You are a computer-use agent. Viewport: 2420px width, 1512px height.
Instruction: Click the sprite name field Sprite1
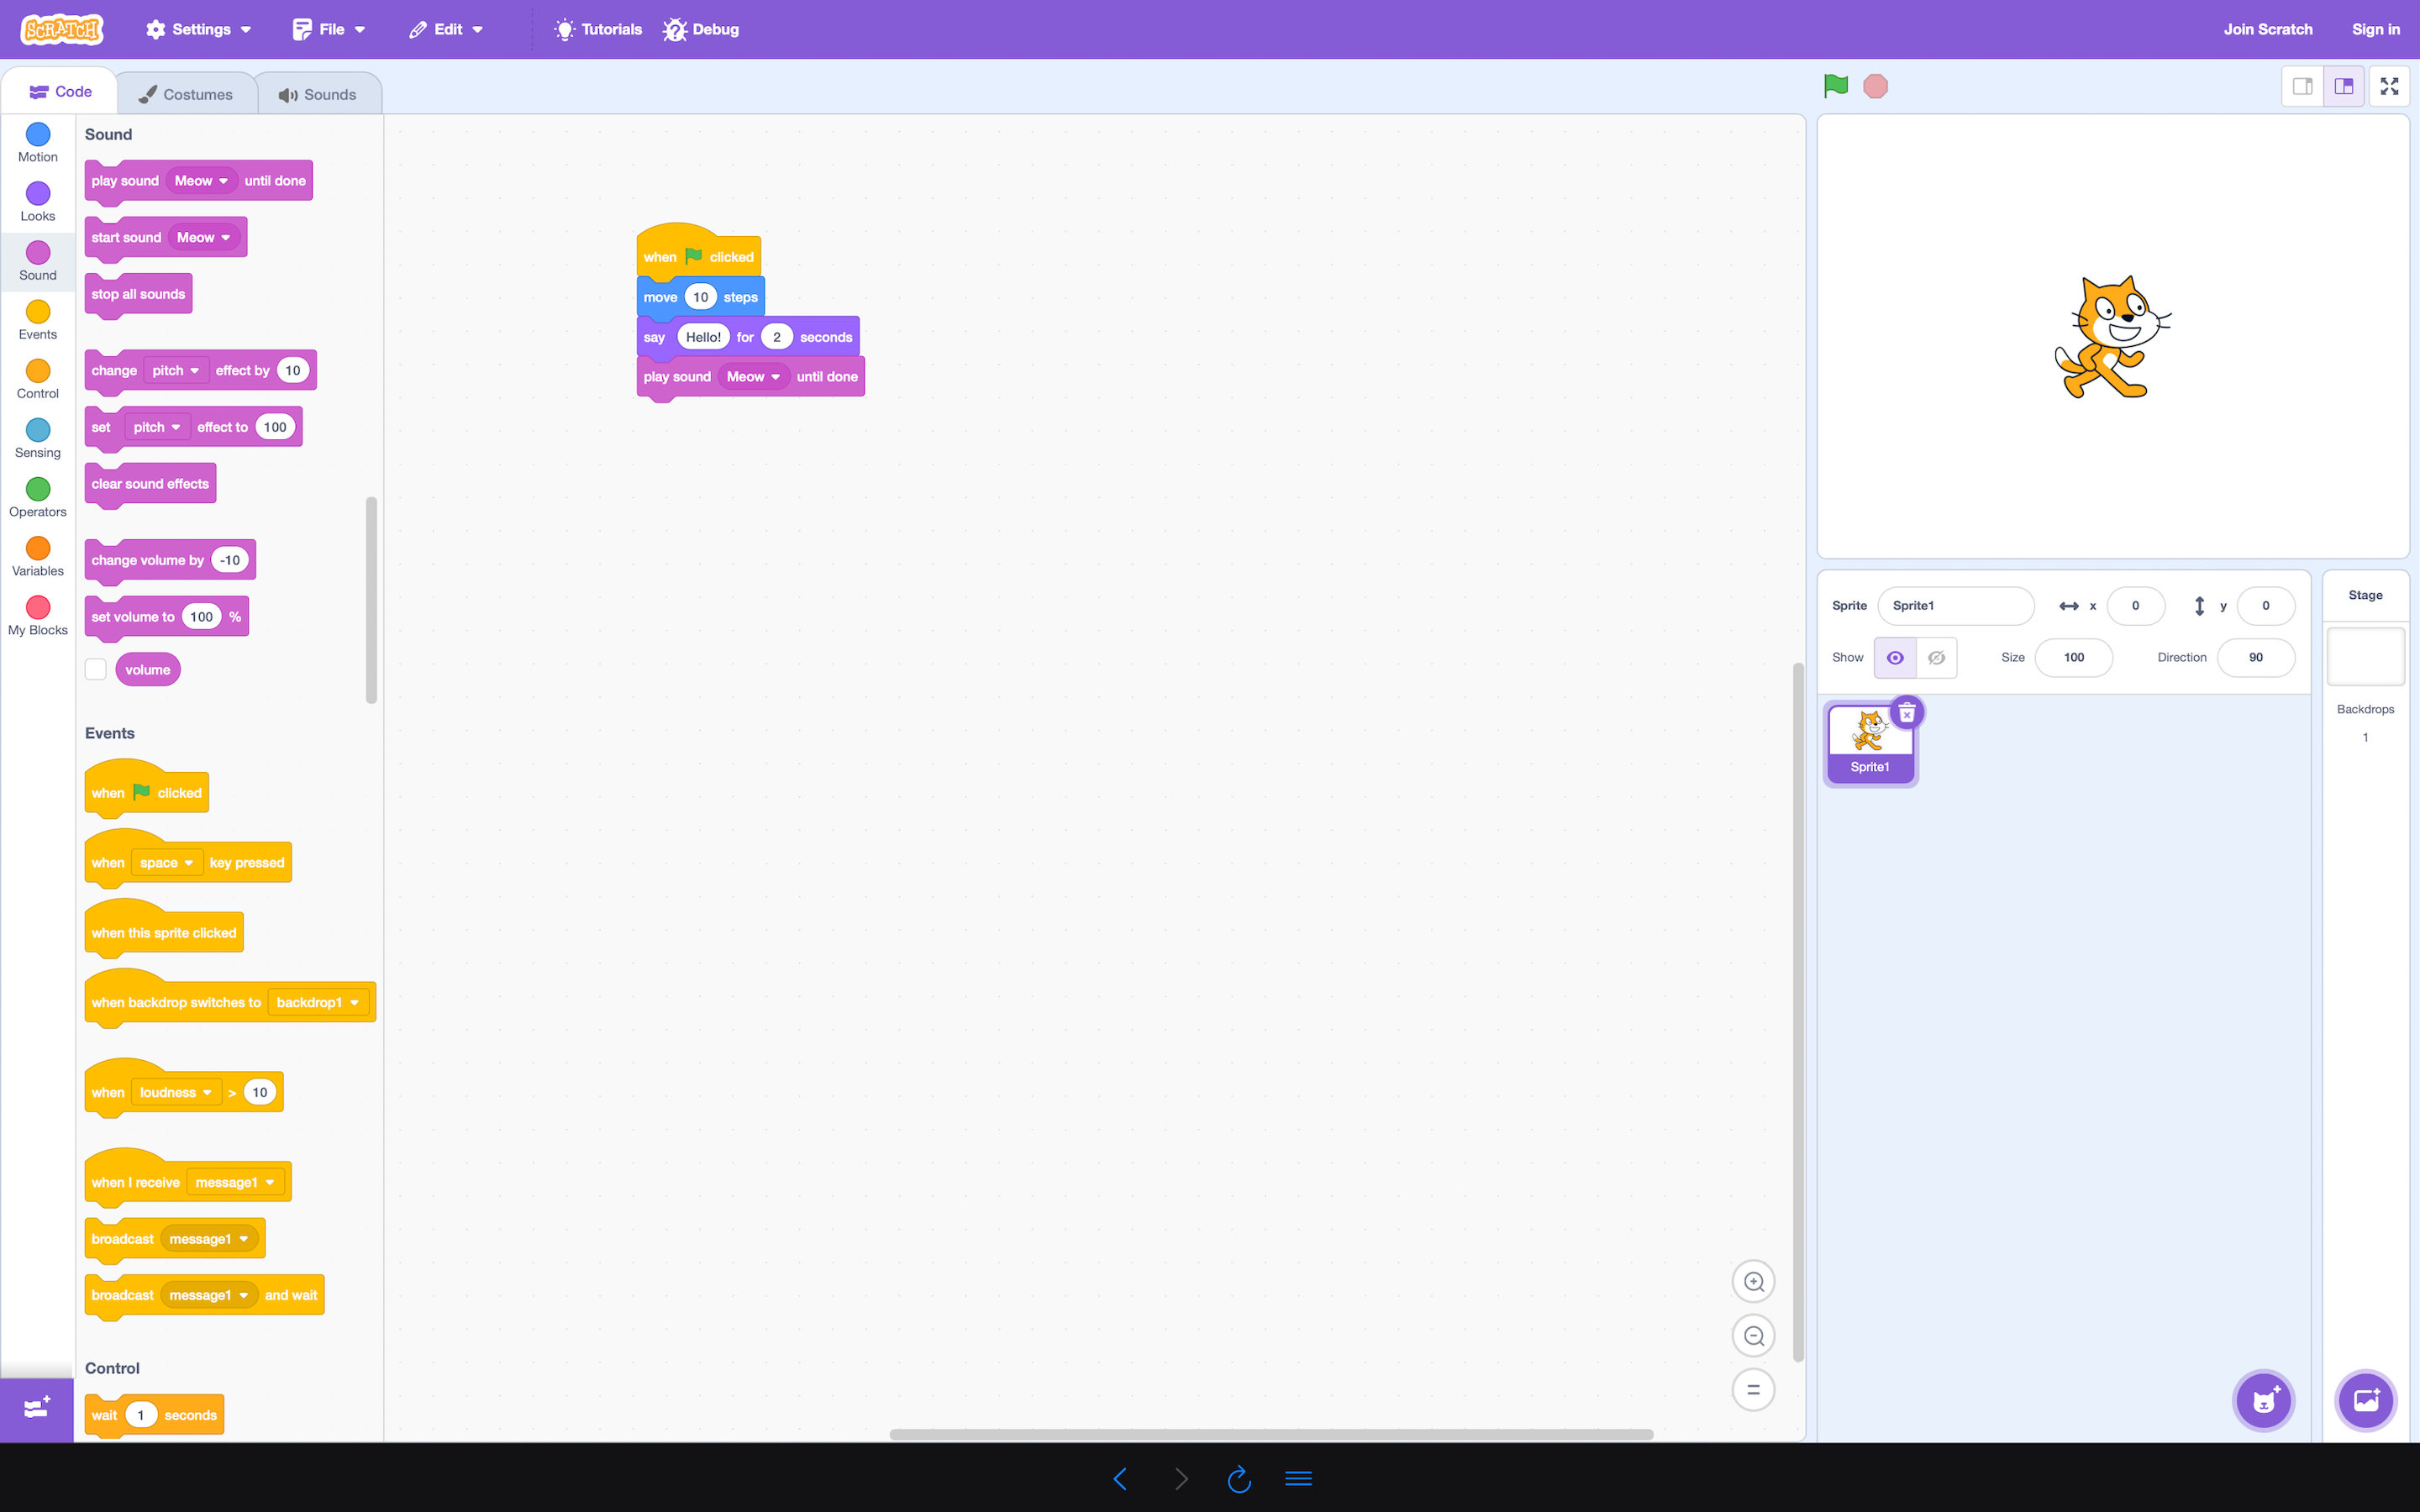click(1955, 605)
